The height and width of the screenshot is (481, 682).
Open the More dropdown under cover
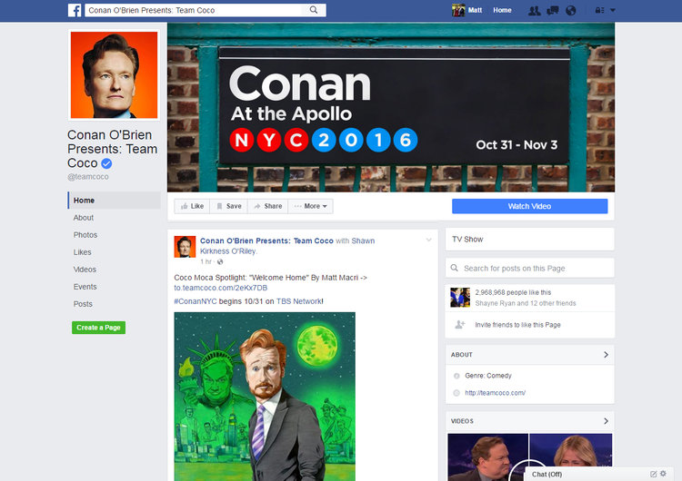click(x=311, y=206)
